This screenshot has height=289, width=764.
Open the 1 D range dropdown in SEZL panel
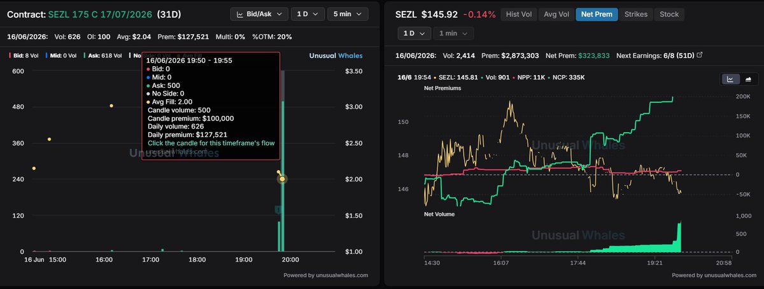[x=414, y=33]
